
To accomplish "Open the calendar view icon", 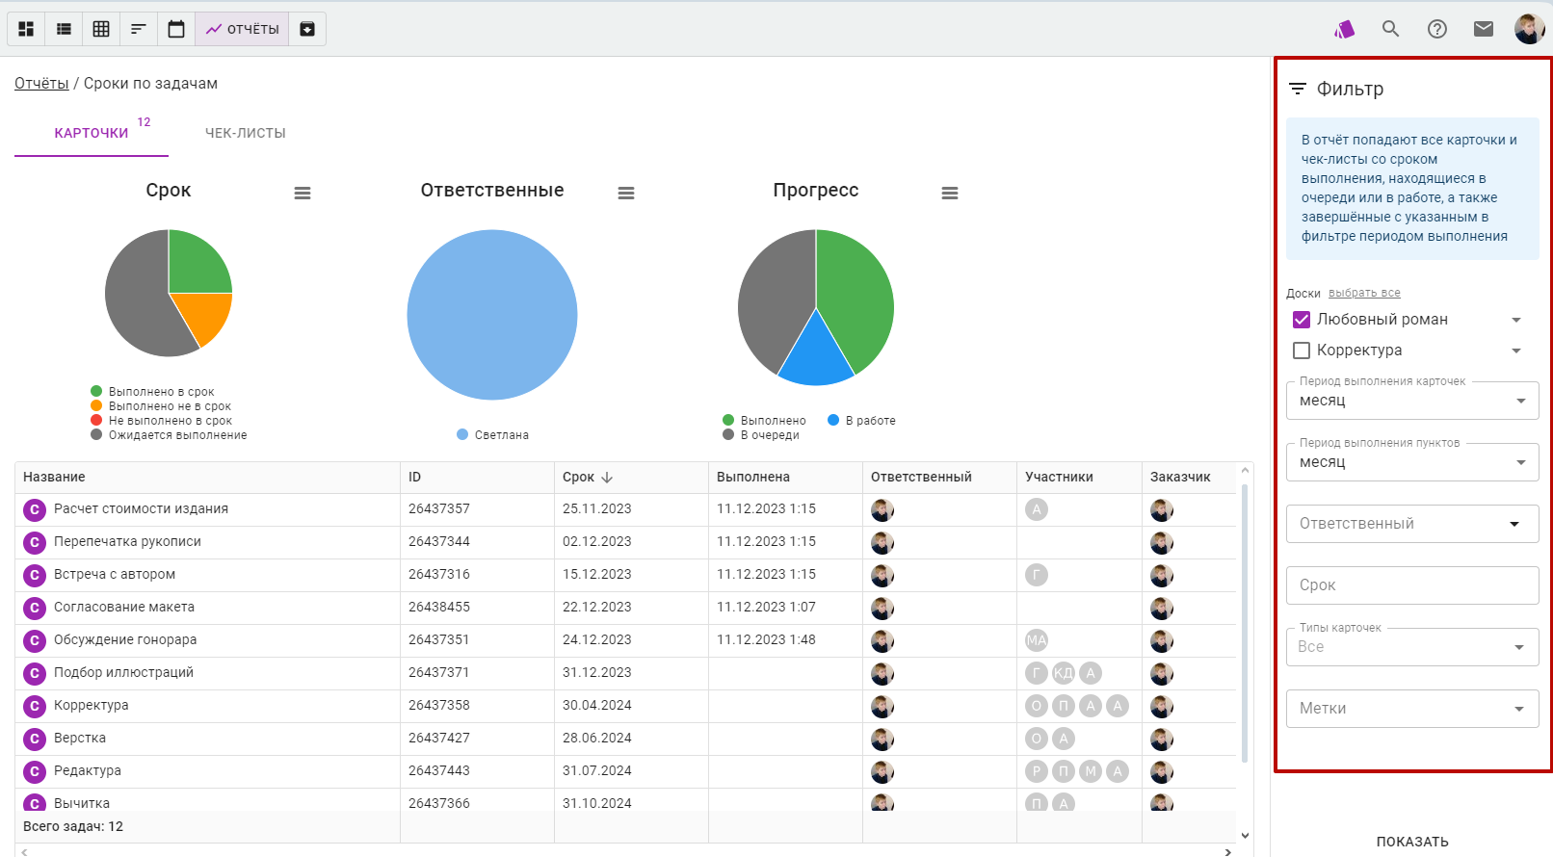I will pyautogui.click(x=176, y=29).
